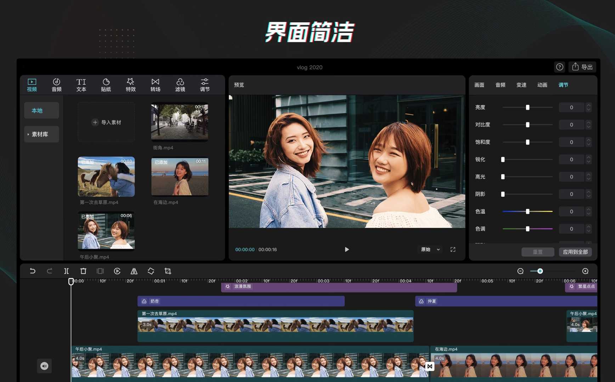615x382 pixels.
Task: Click the help question mark icon
Action: (560, 67)
